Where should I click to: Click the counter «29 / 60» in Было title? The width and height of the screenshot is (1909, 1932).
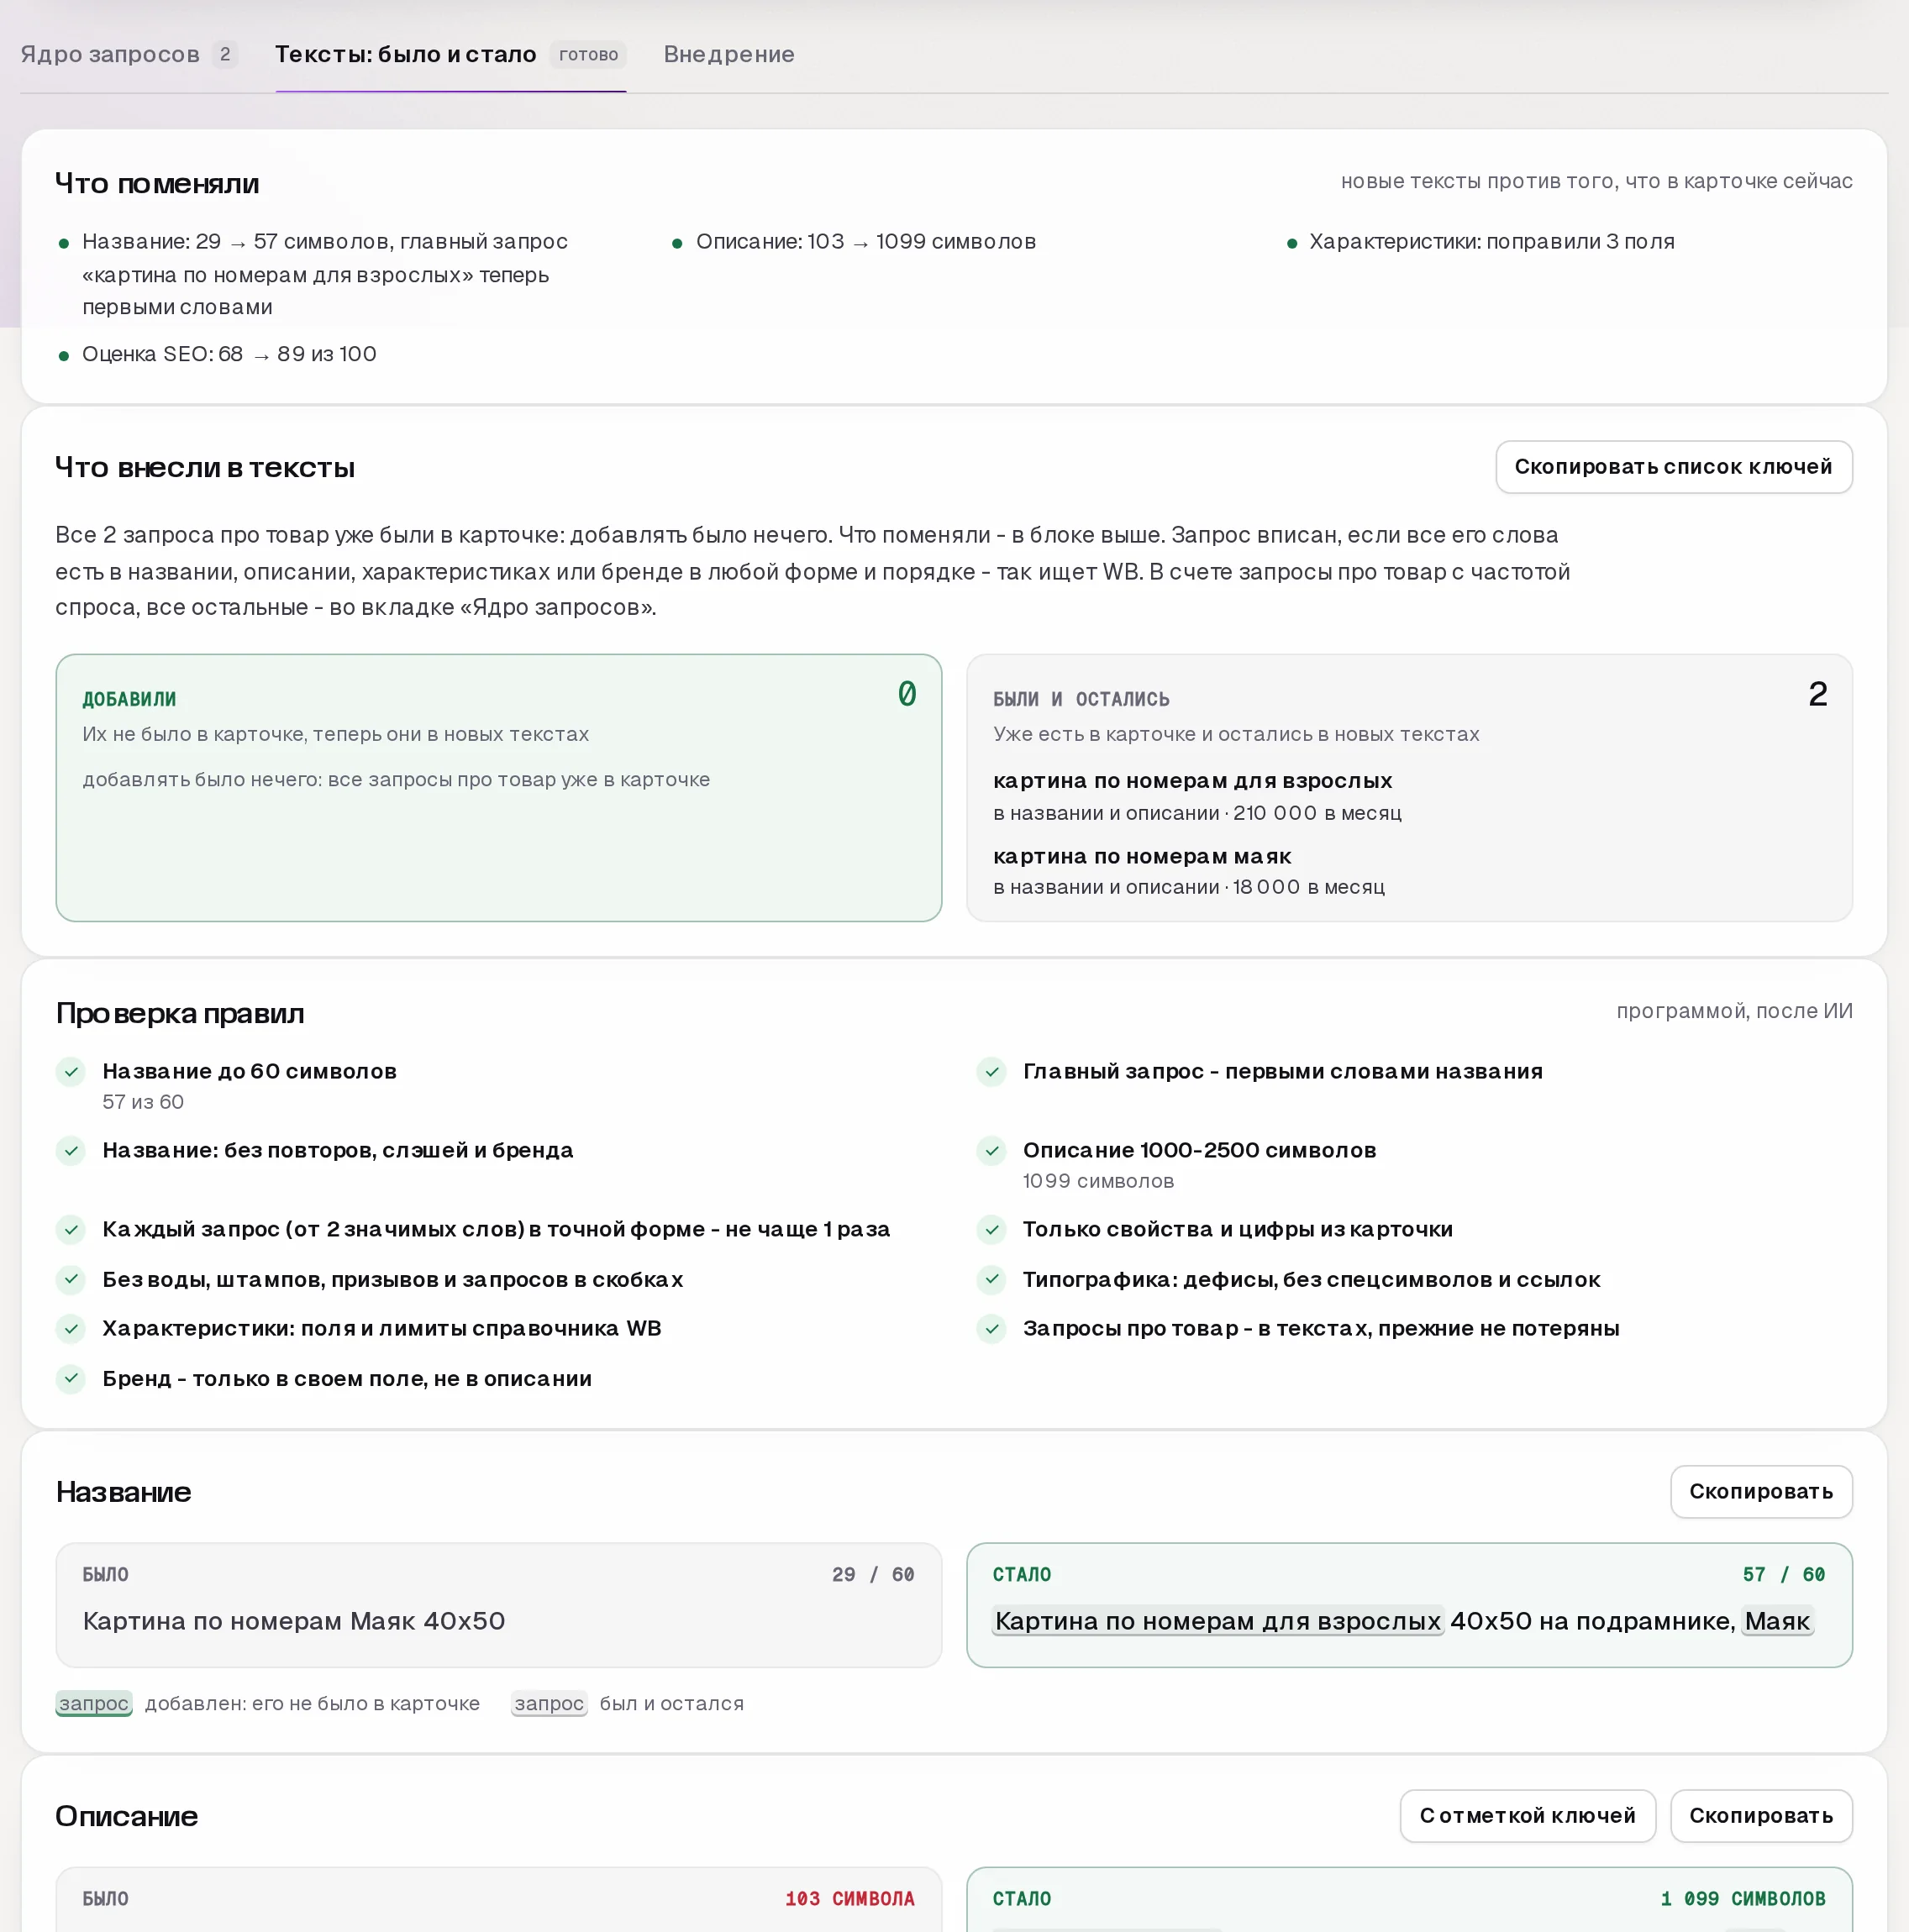[872, 1574]
